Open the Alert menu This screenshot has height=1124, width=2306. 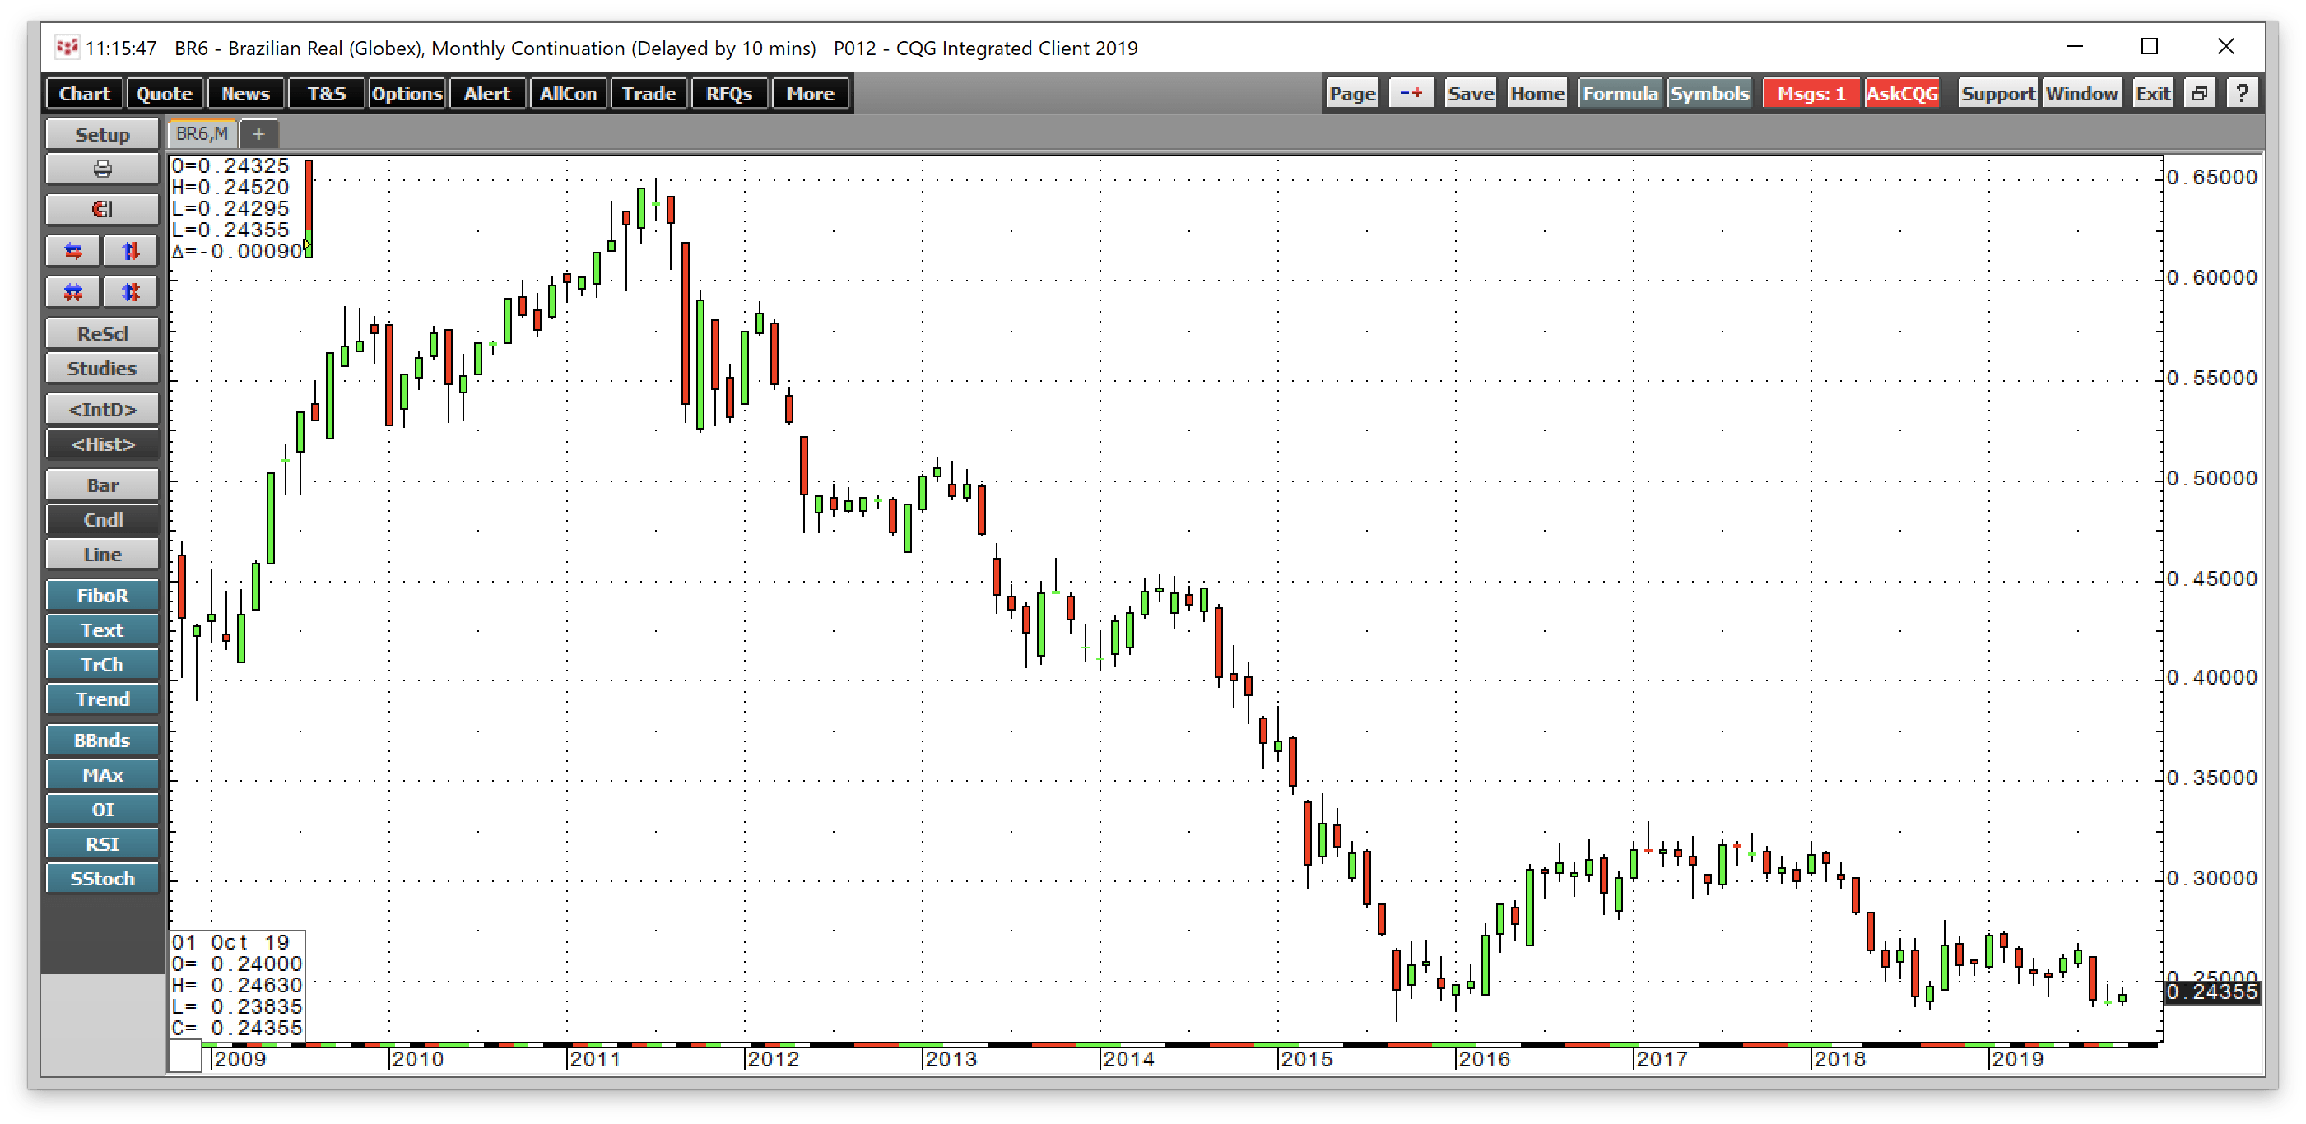point(487,93)
